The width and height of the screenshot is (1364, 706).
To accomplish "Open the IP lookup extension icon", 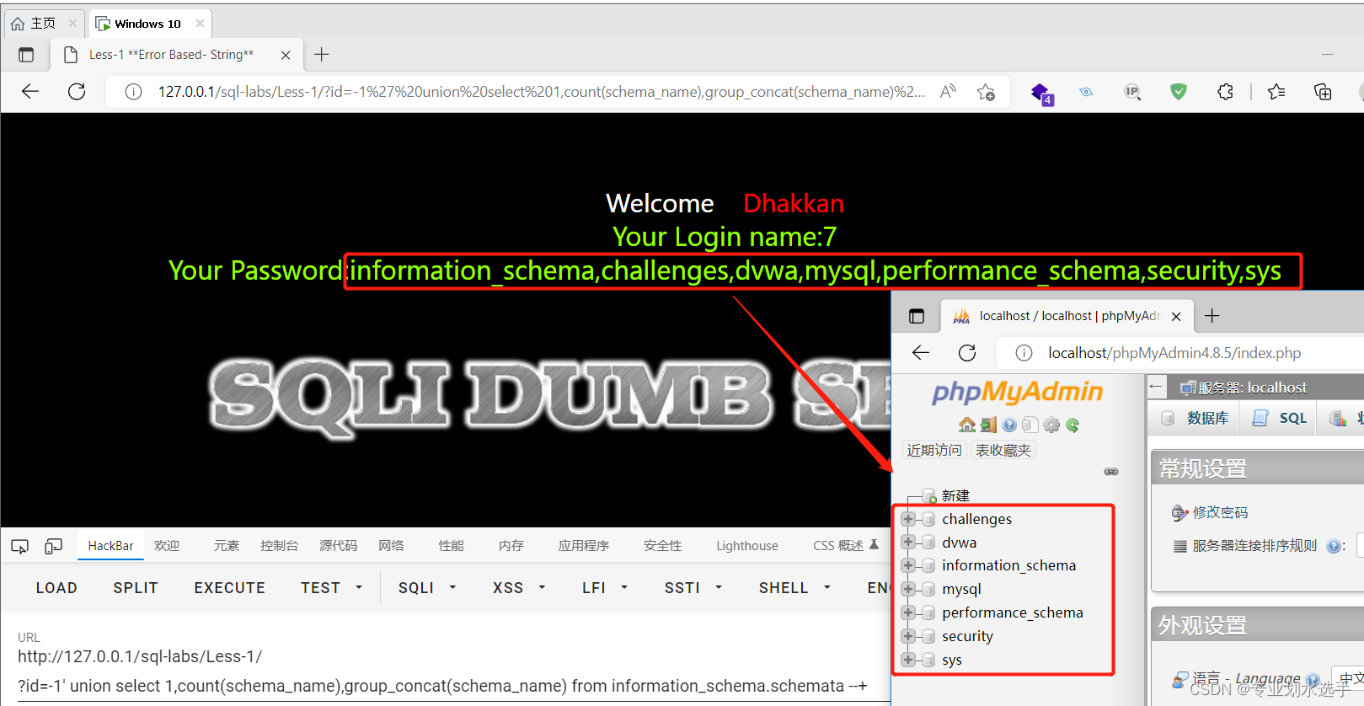I will click(x=1132, y=92).
